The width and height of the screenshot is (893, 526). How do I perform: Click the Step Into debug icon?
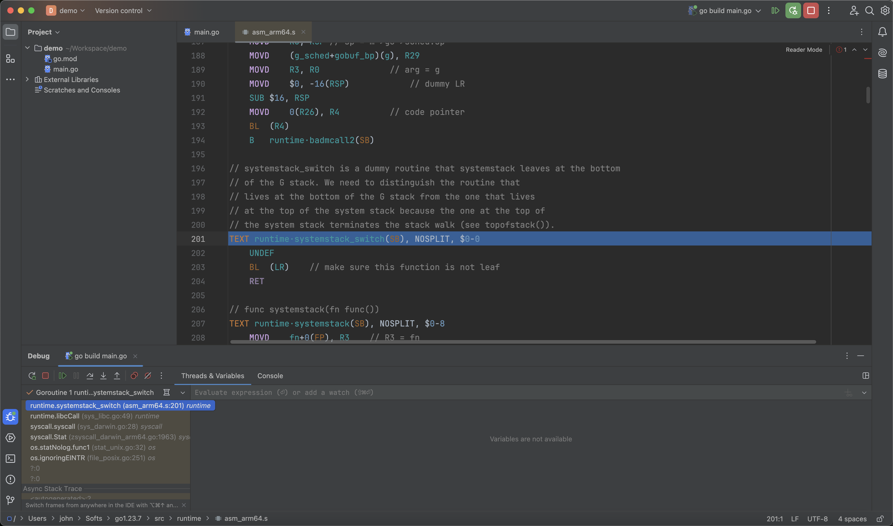coord(103,376)
